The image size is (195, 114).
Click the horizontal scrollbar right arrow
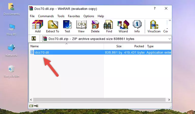(169, 100)
